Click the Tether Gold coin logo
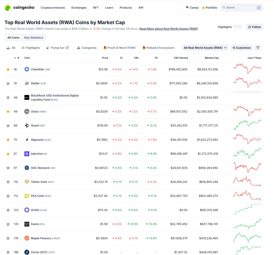The image size is (274, 255). coord(27,182)
